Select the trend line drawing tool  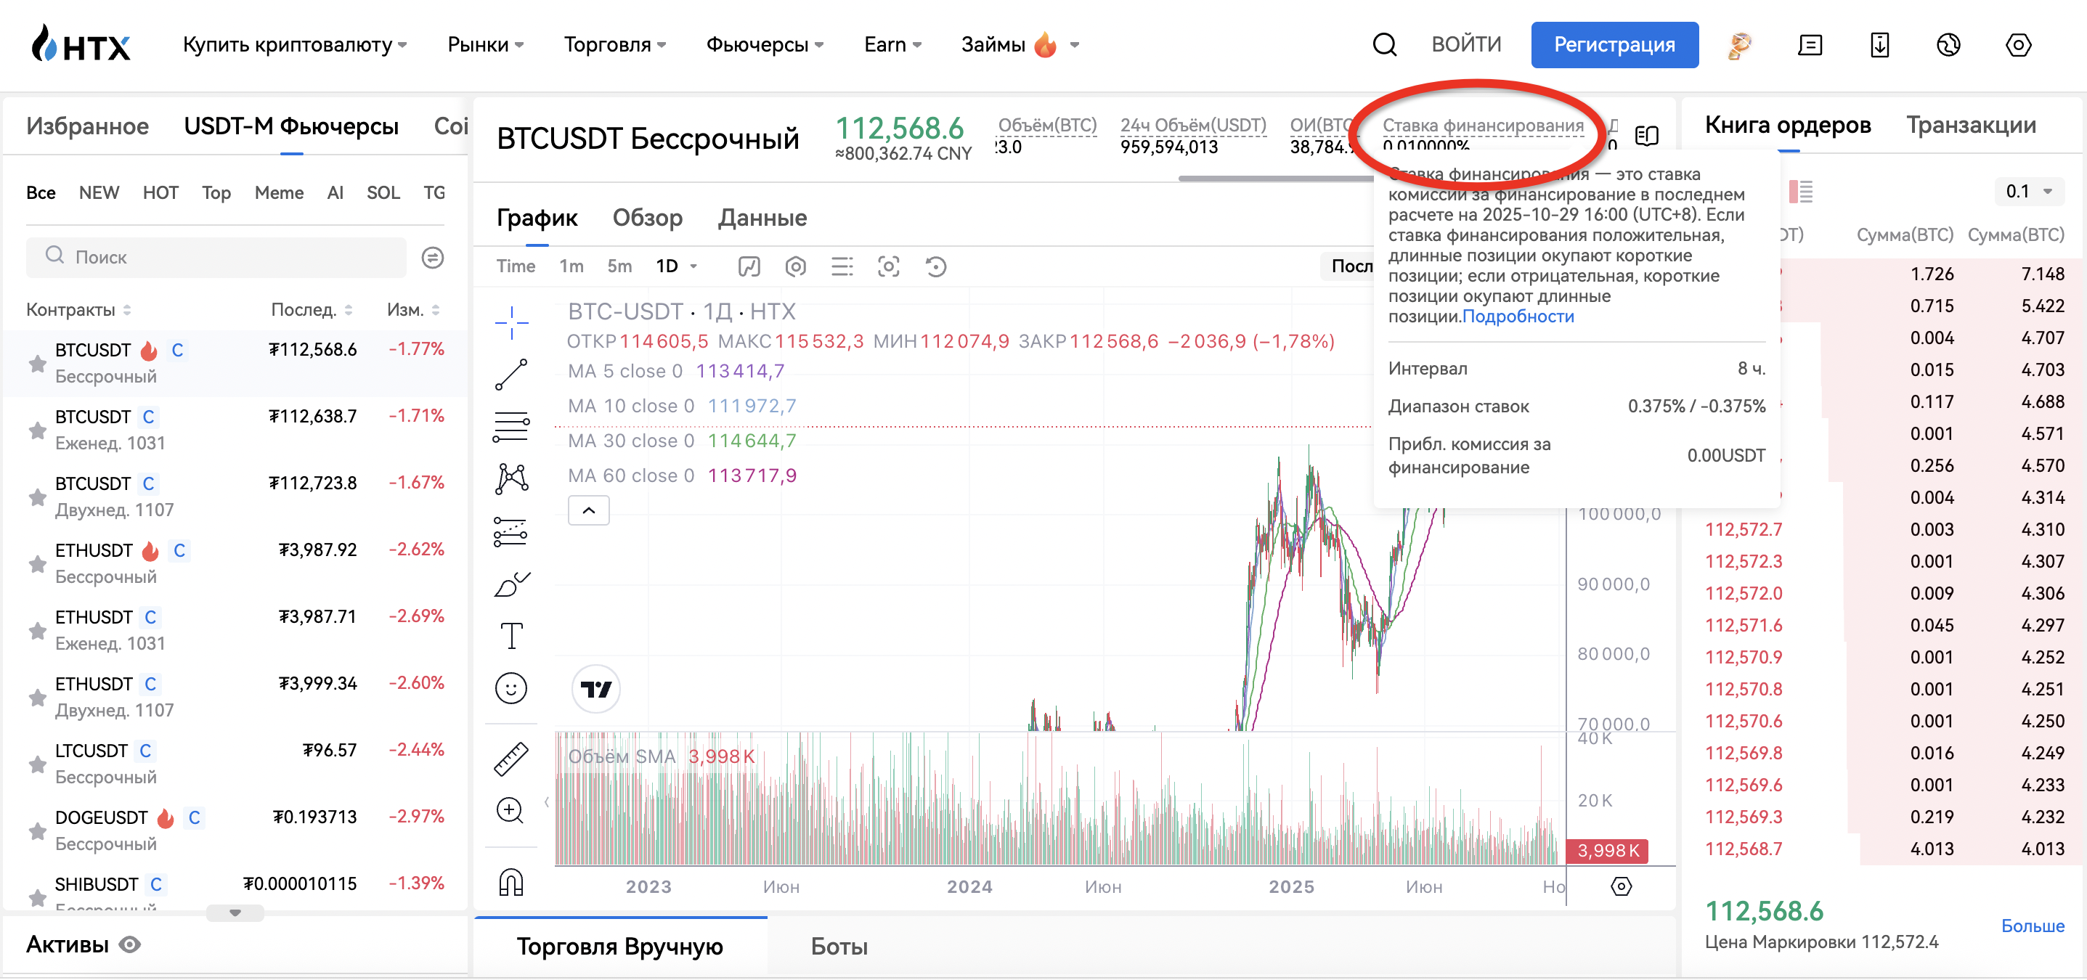coord(511,375)
